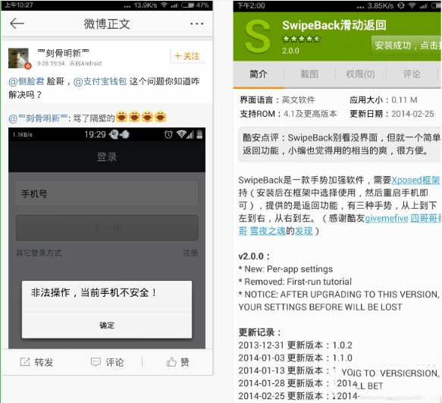Open the givemefive user link
The image size is (442, 403).
pos(387,218)
